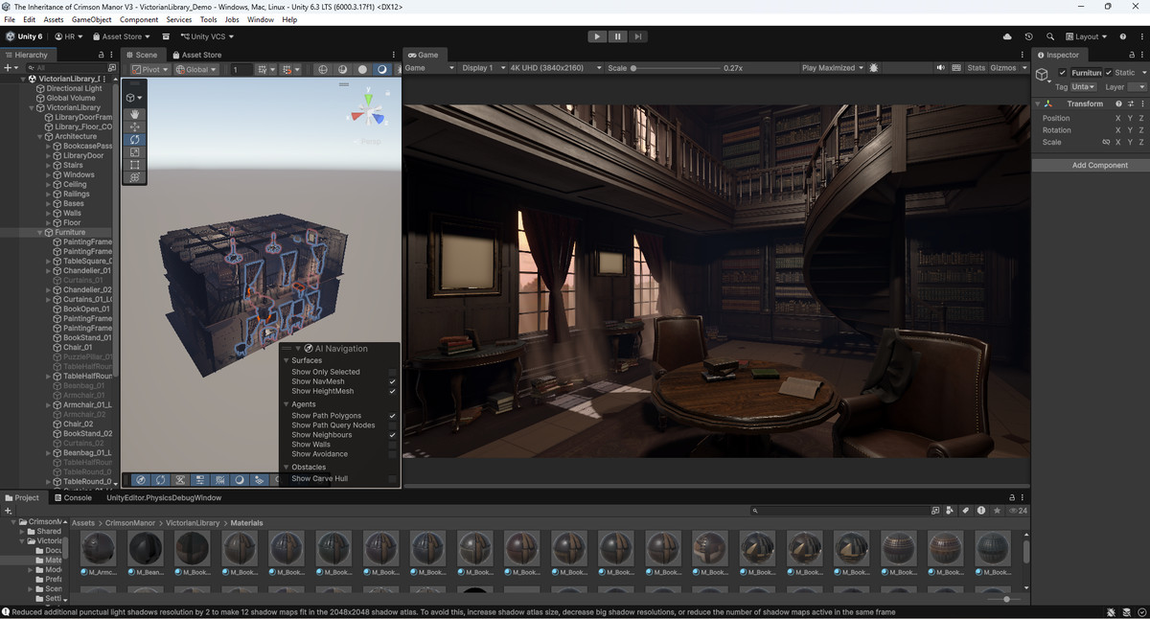
Task: Toggle the Stats button in Game view
Action: click(x=976, y=68)
